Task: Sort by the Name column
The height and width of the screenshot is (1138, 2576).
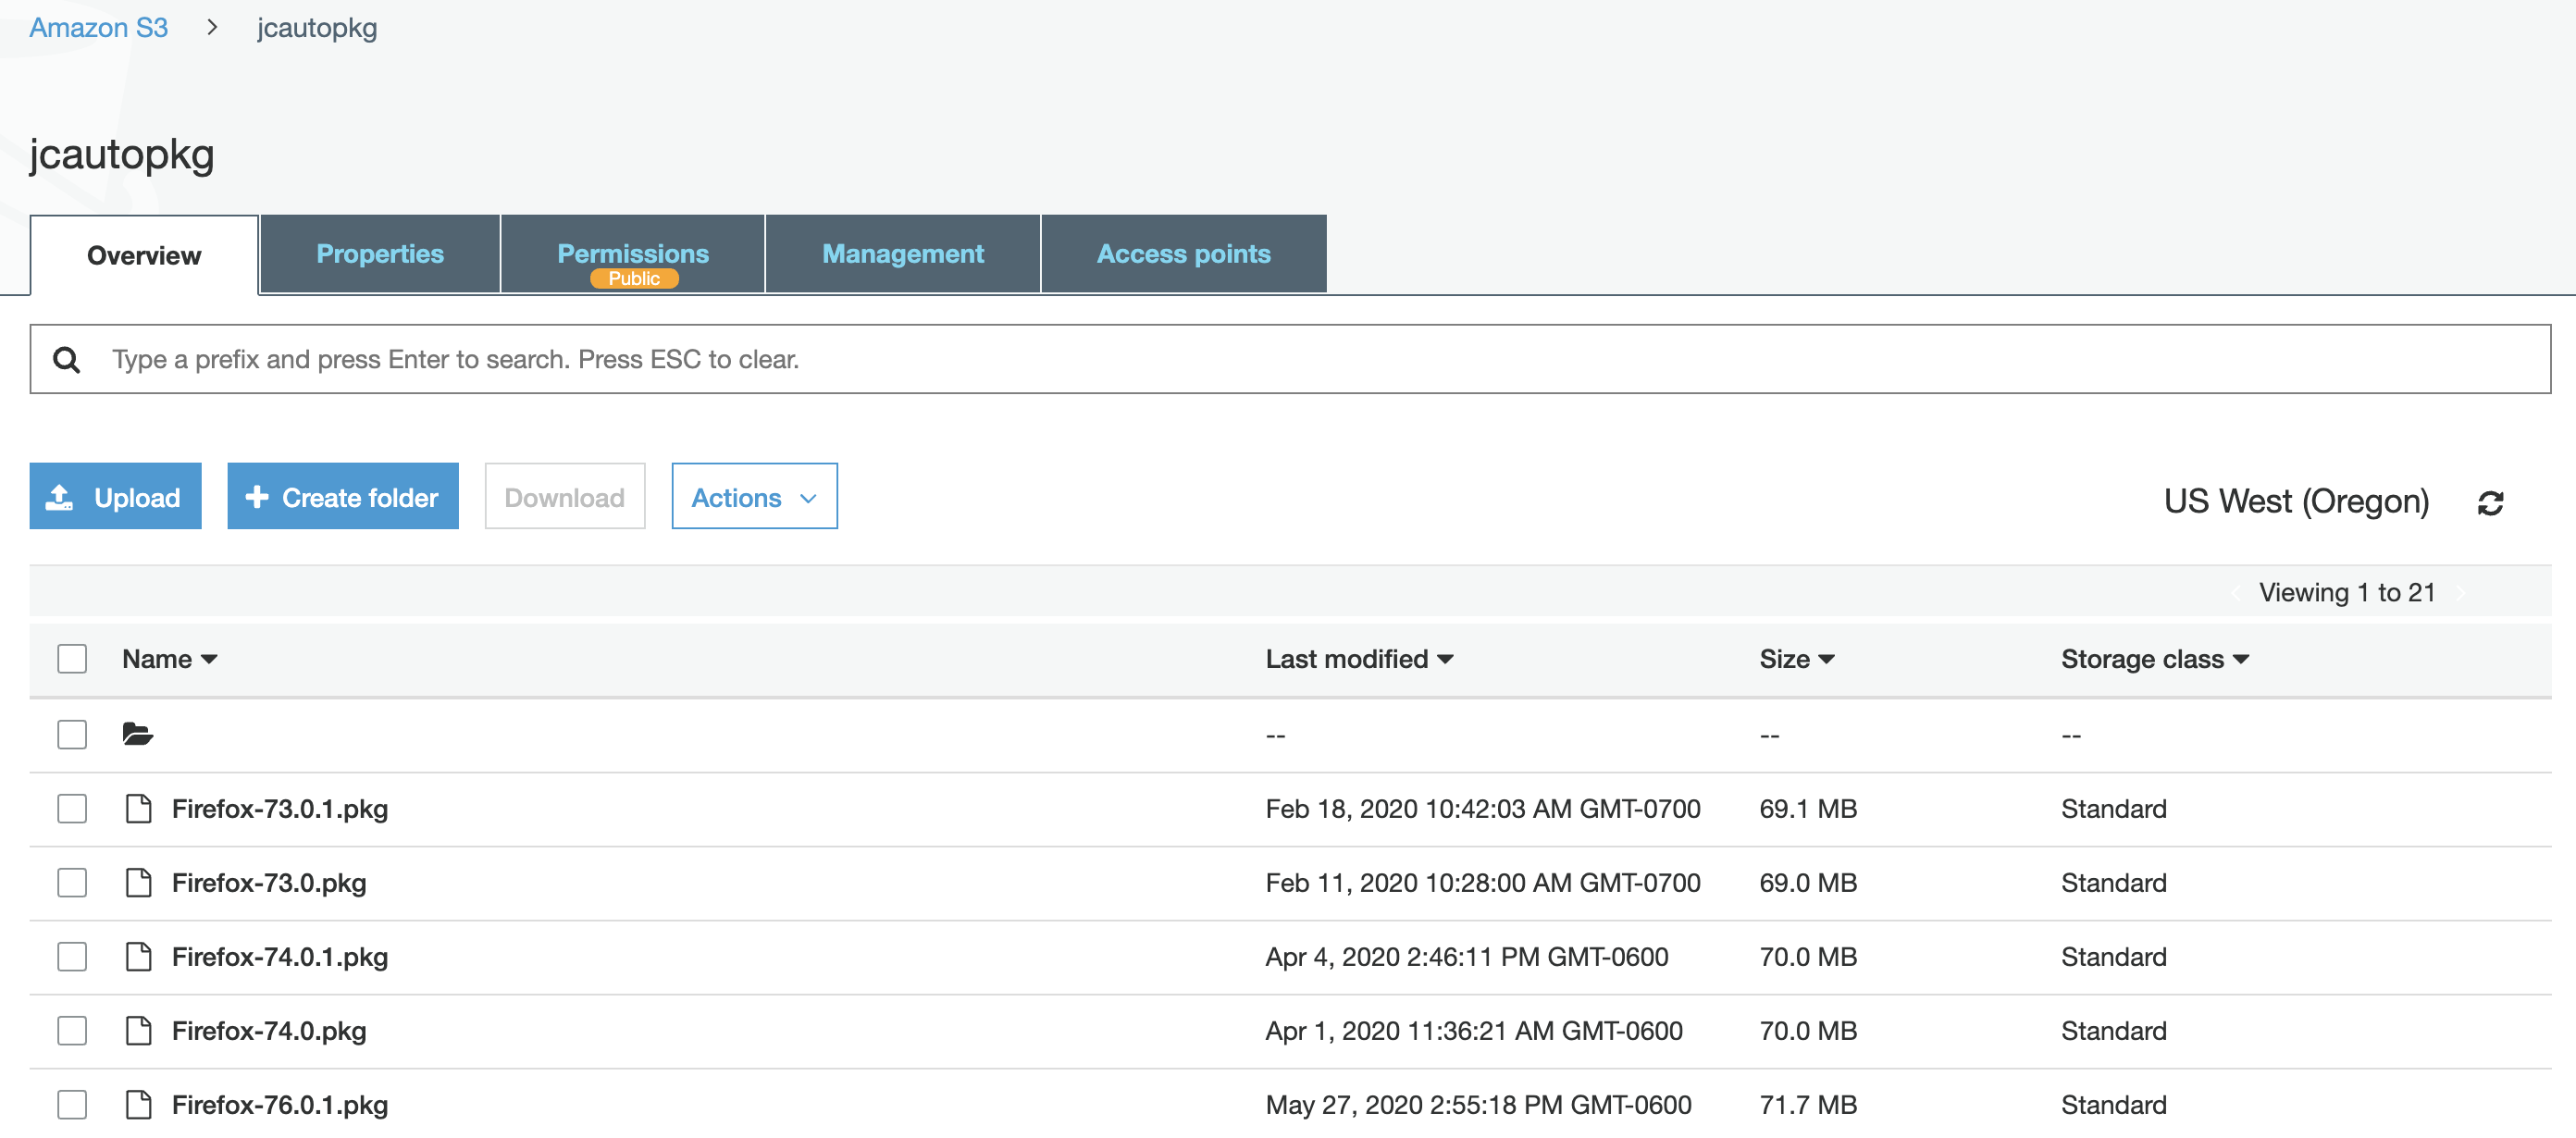Action: click(169, 659)
